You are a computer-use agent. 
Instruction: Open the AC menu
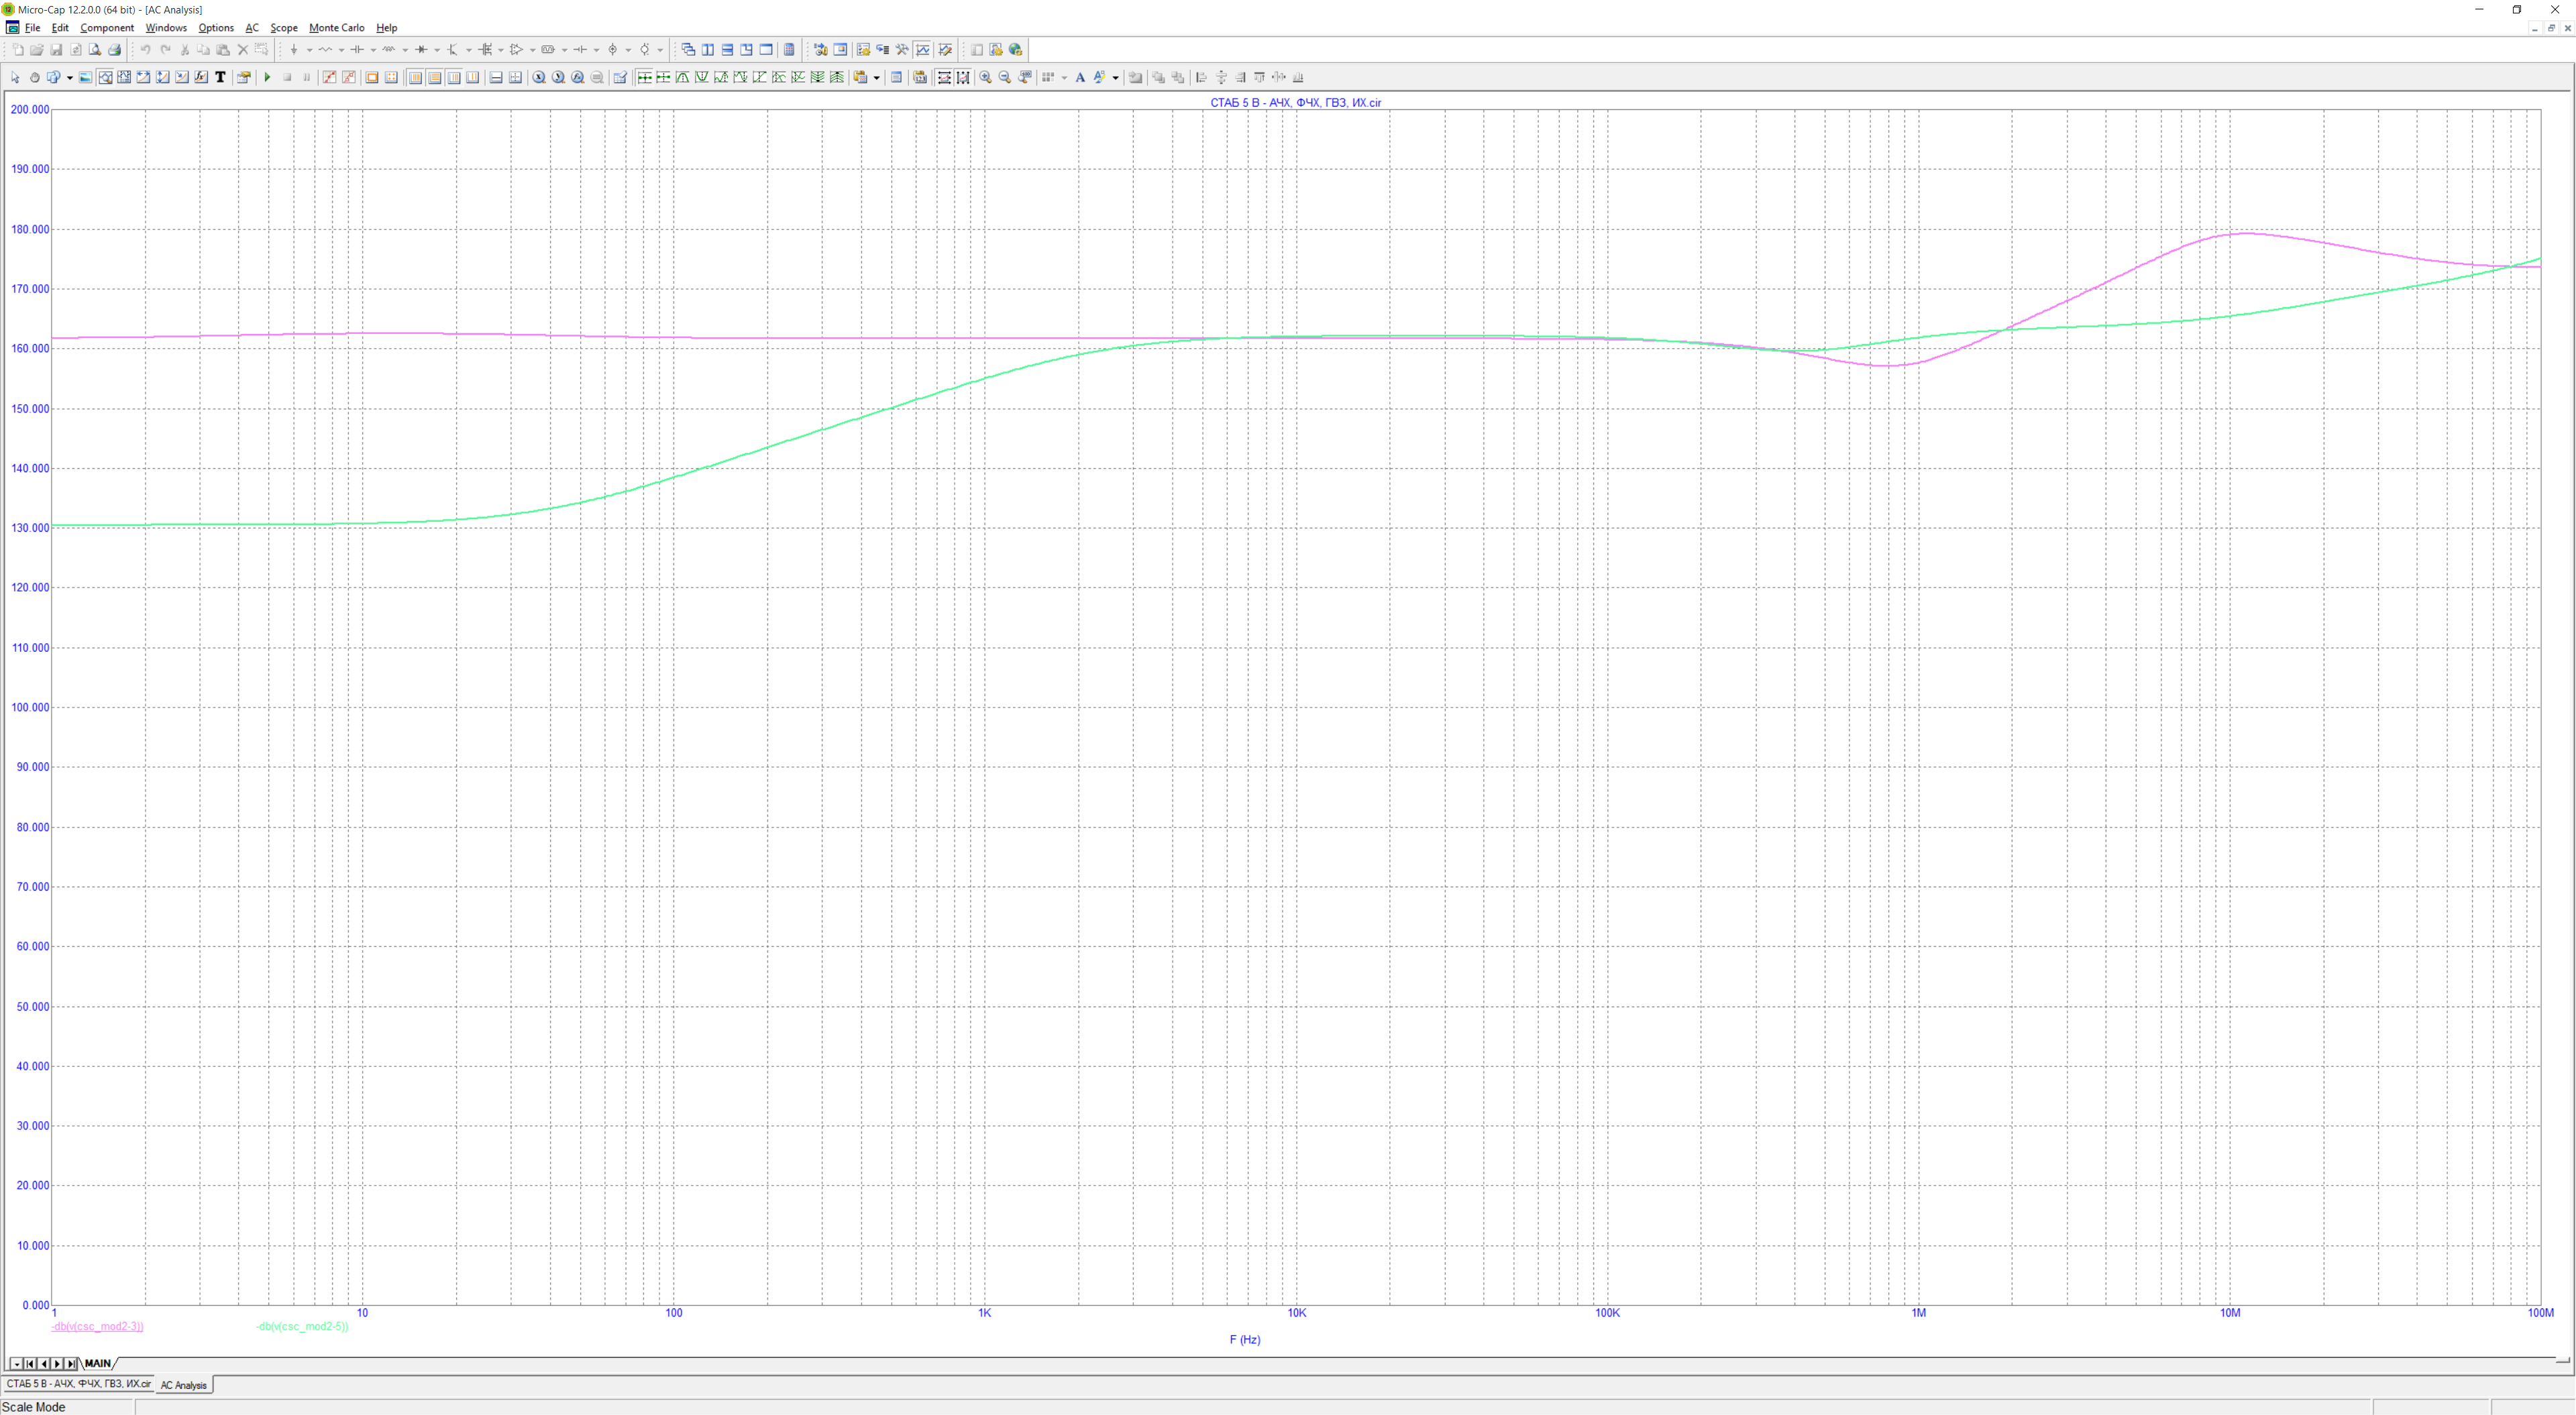[x=252, y=28]
